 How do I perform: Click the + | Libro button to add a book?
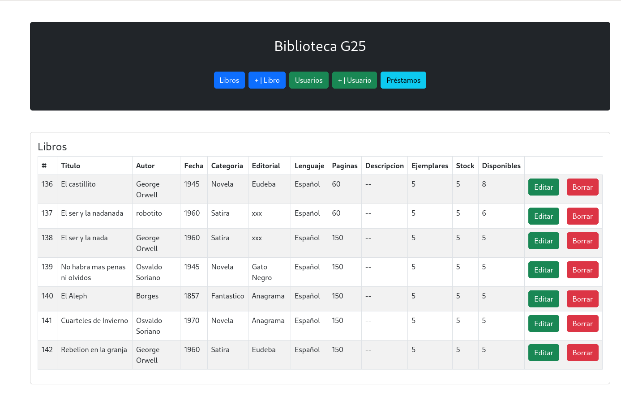pyautogui.click(x=267, y=80)
